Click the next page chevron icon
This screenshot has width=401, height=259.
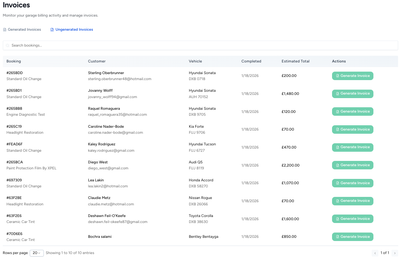coord(395,253)
